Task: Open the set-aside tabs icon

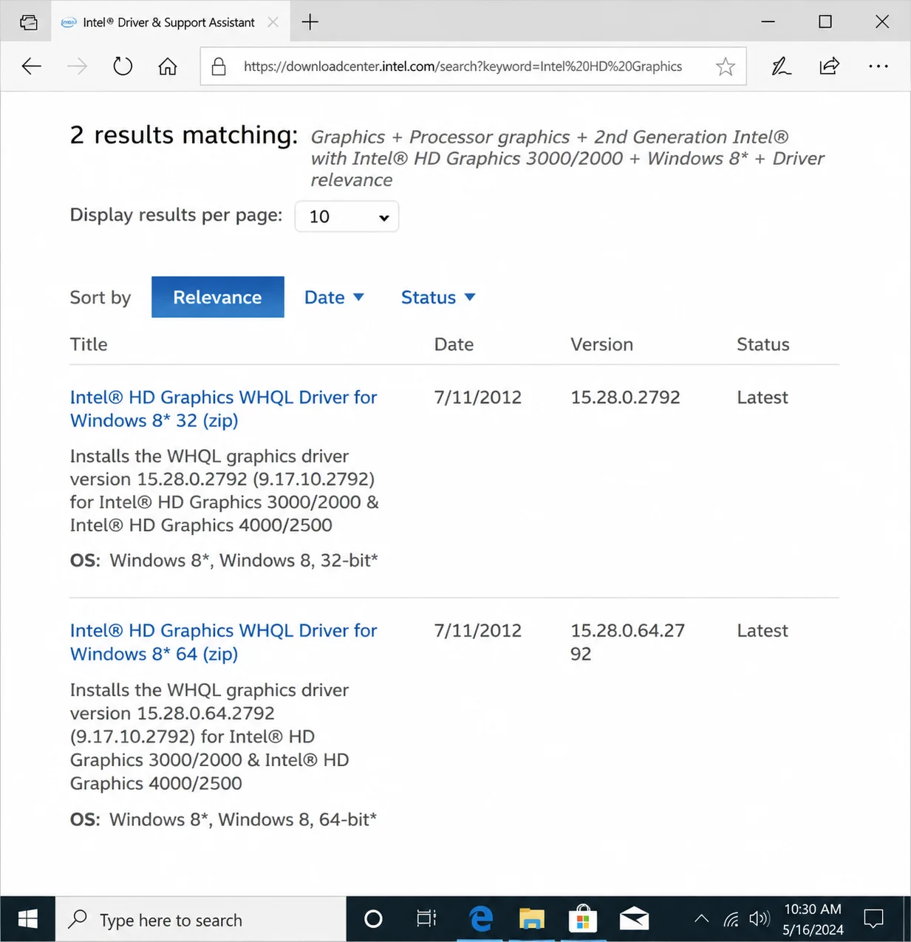Action: tap(29, 22)
